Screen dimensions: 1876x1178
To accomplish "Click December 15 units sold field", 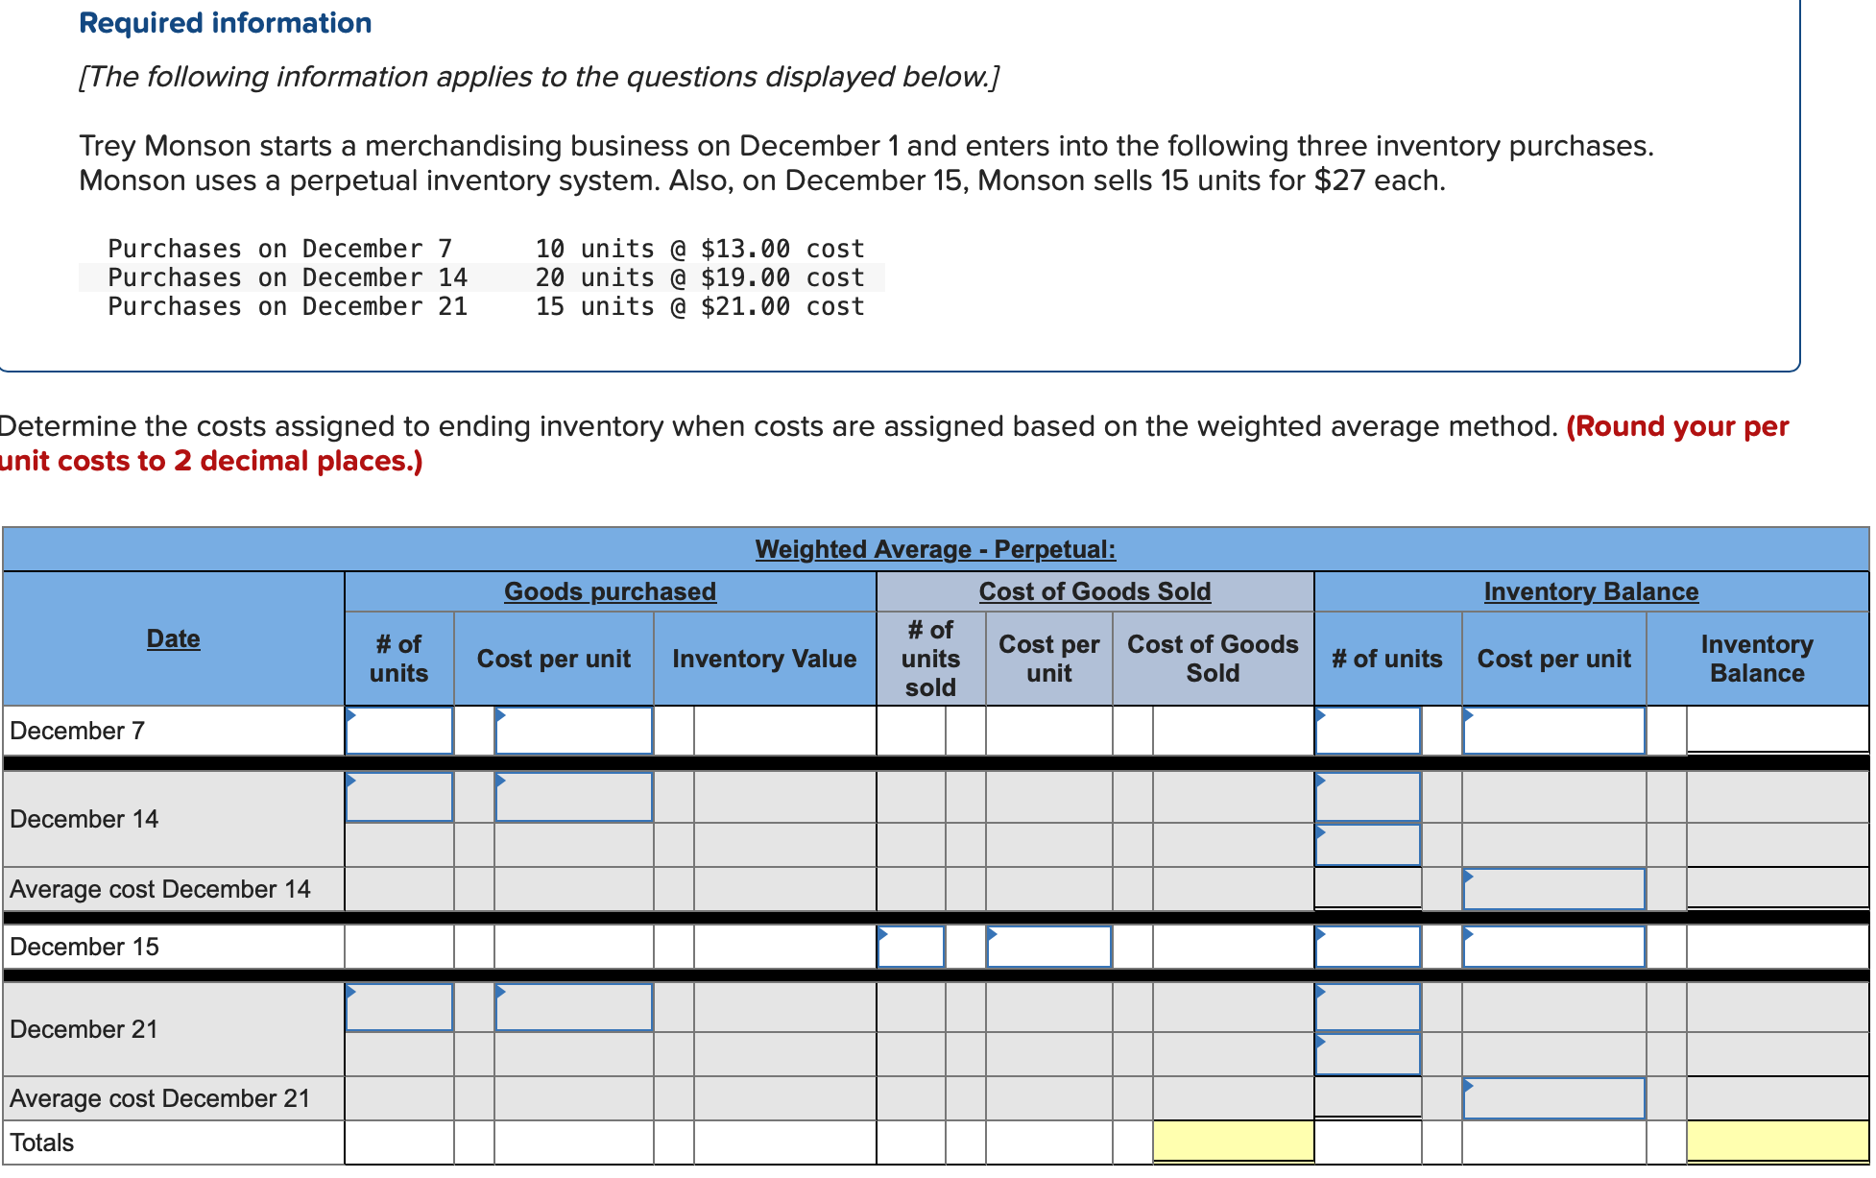I will tap(911, 947).
